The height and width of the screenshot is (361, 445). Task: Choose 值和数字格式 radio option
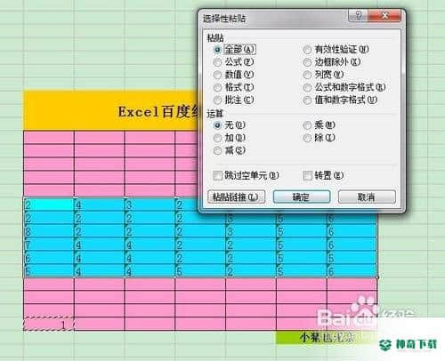[x=307, y=100]
